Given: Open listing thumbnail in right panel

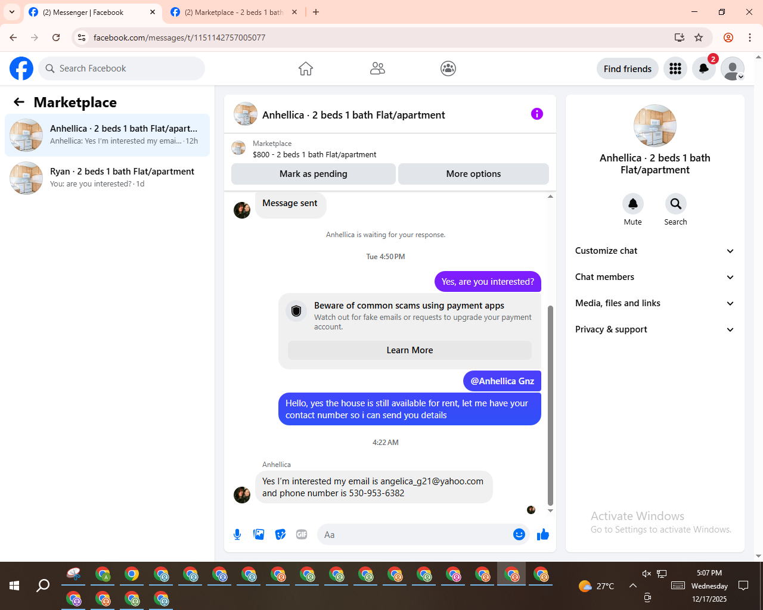Looking at the screenshot, I should tap(655, 126).
